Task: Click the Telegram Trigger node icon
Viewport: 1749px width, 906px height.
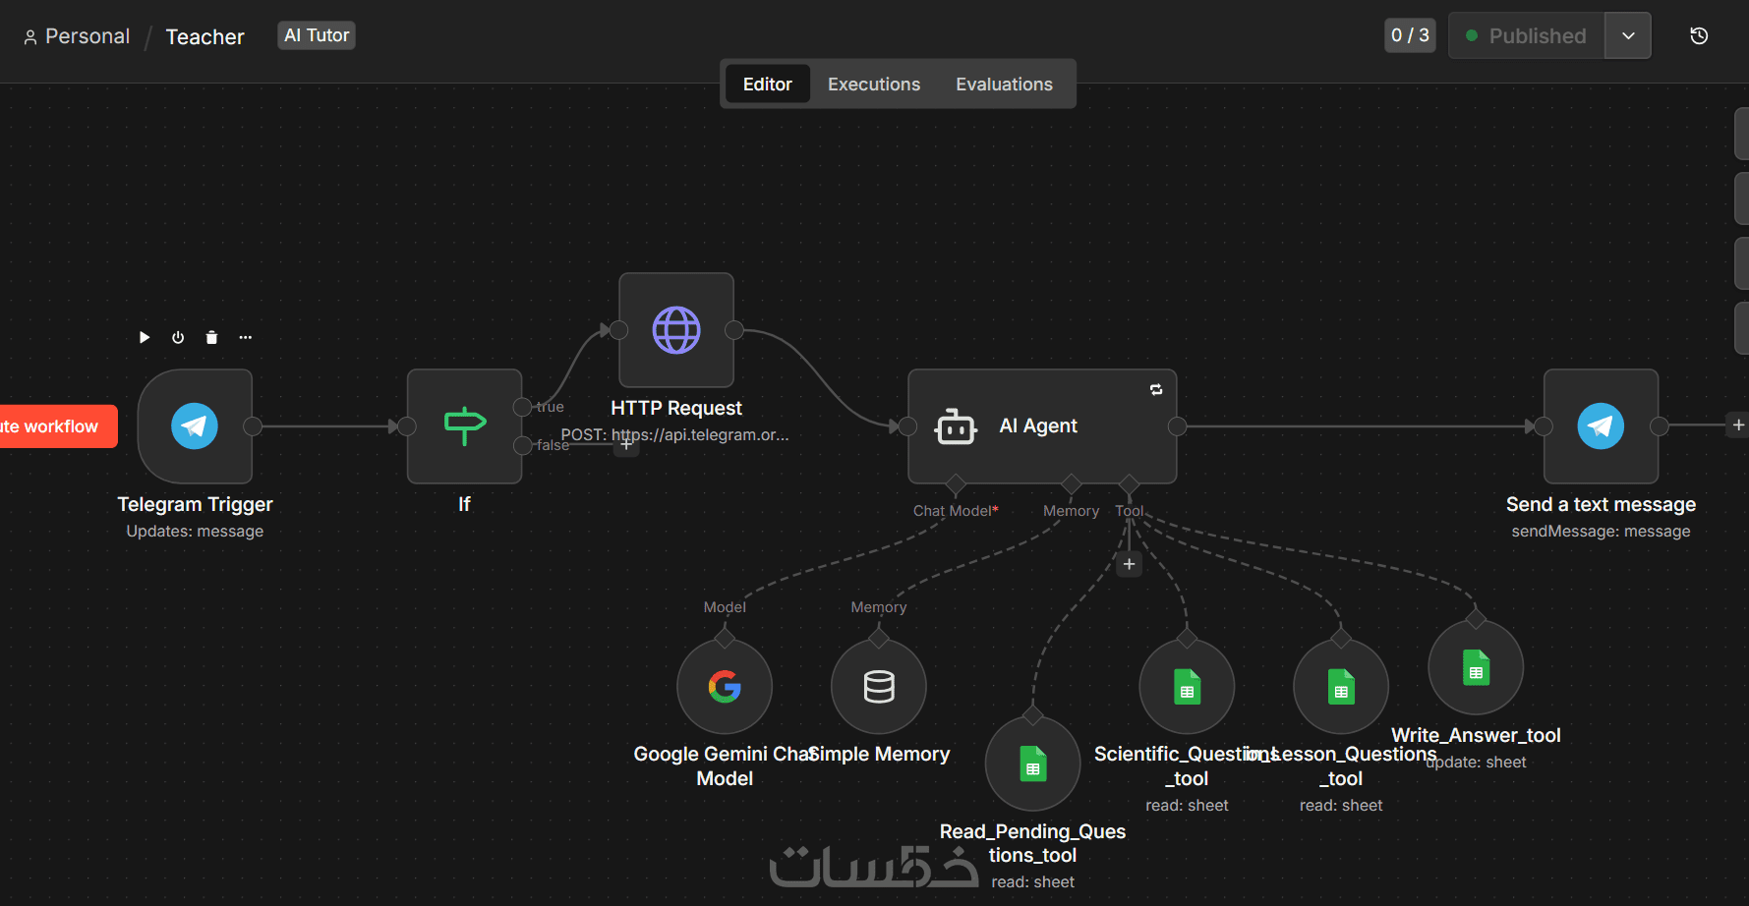Action: (195, 425)
